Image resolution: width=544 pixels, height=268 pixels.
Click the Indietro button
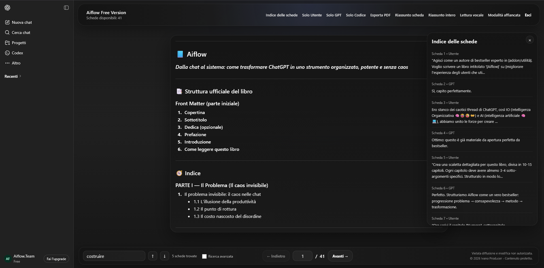[x=276, y=256]
